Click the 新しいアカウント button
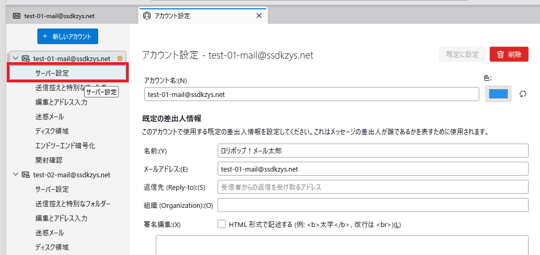The height and width of the screenshot is (255, 540). tap(68, 36)
